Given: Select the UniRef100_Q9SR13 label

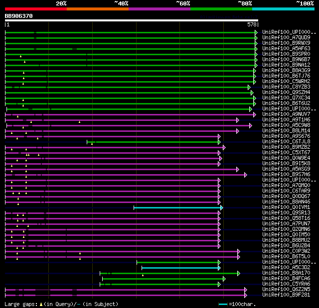Looking at the screenshot, I should pos(286,213).
